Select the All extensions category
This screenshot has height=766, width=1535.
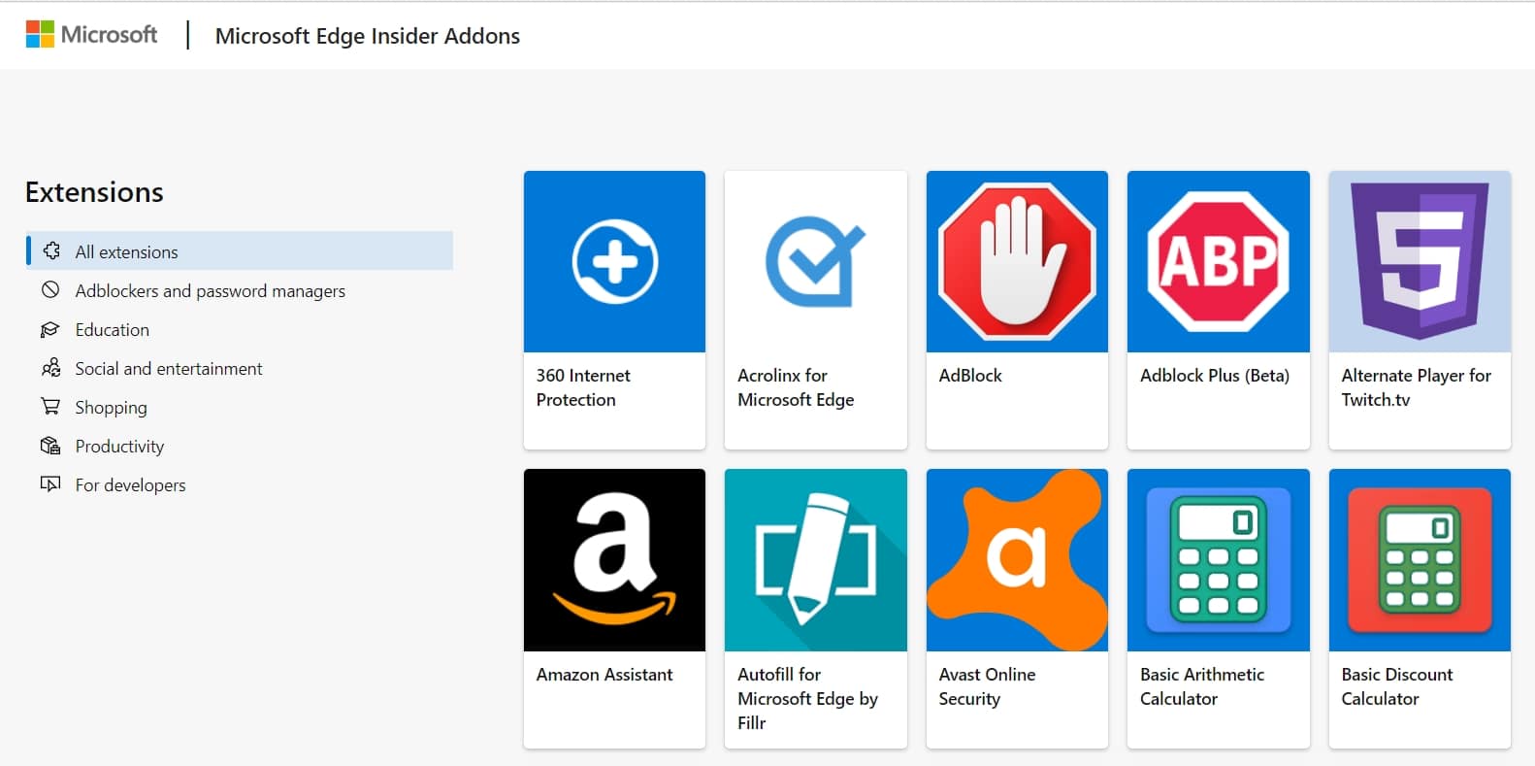(x=240, y=251)
